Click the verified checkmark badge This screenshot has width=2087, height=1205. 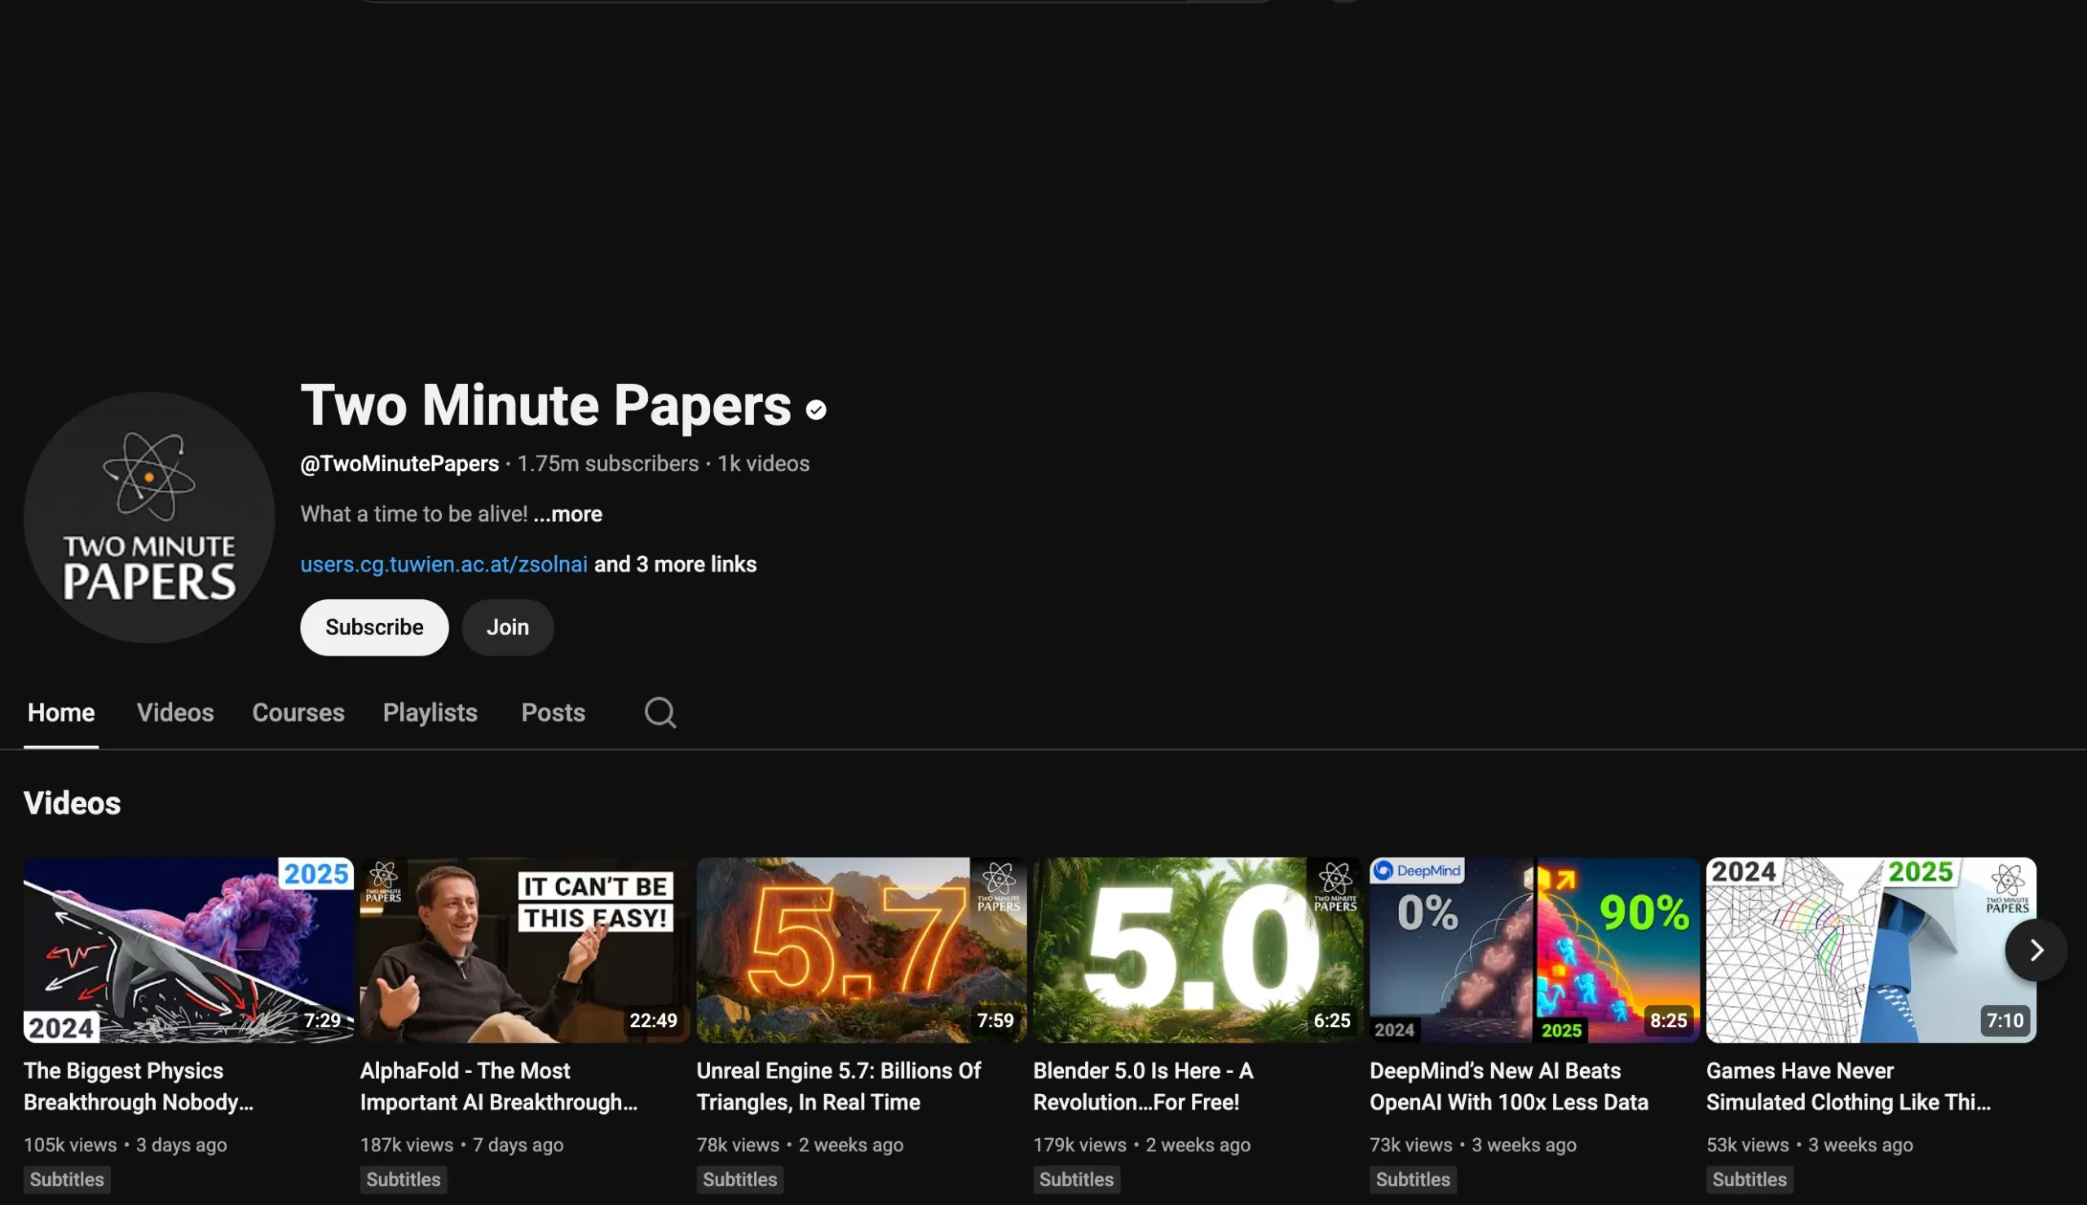[816, 408]
